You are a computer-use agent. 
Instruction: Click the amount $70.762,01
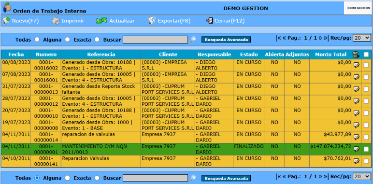point(337,158)
